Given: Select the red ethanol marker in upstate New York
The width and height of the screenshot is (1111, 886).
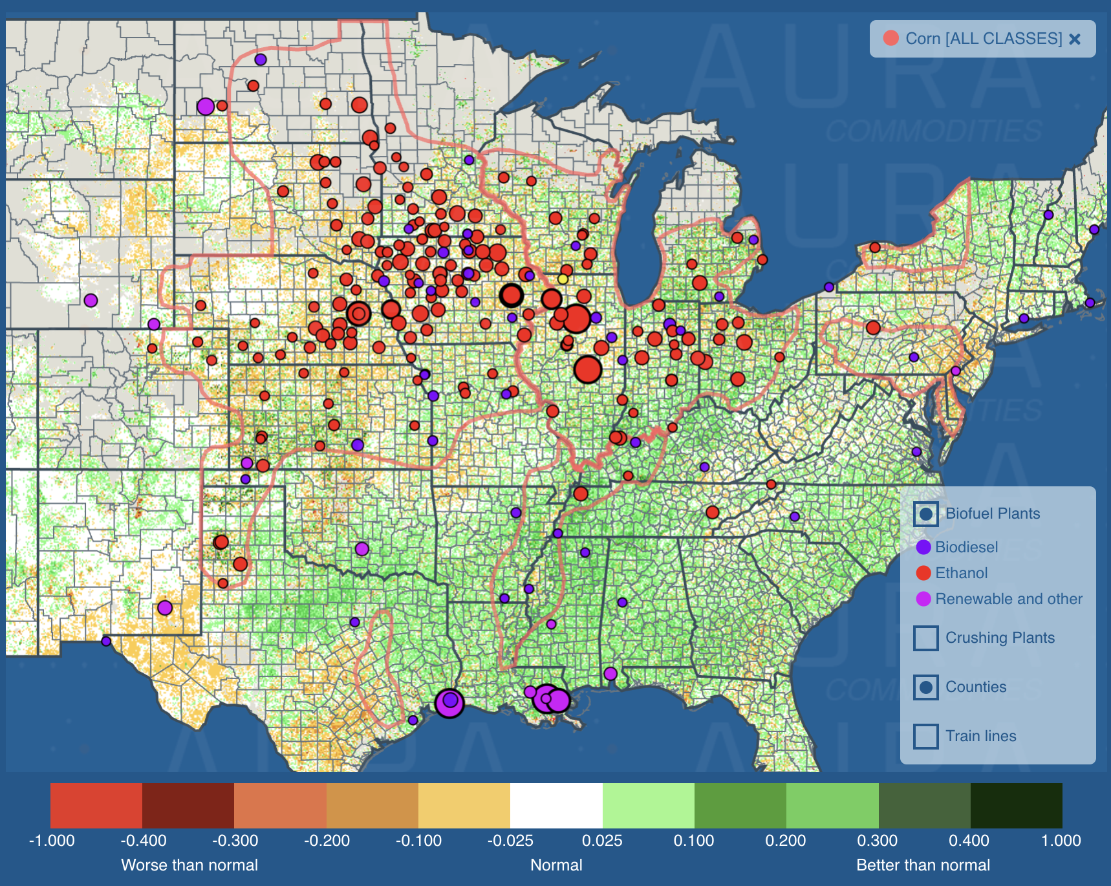Looking at the screenshot, I should [875, 247].
